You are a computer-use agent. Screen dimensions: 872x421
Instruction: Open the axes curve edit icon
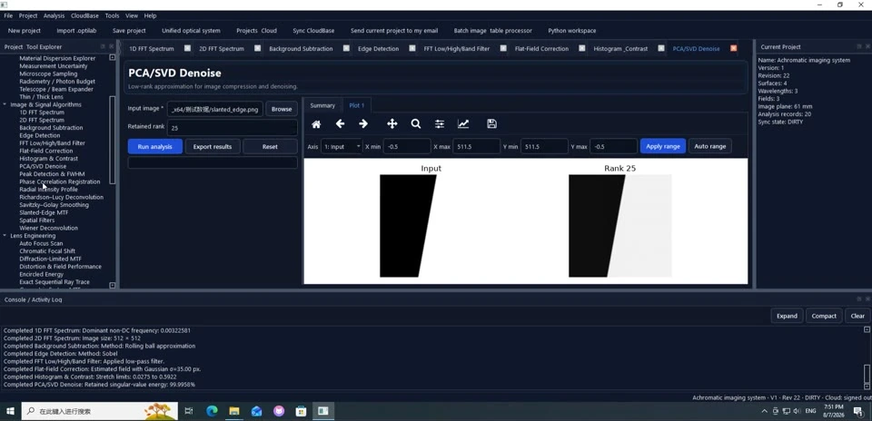tap(463, 124)
